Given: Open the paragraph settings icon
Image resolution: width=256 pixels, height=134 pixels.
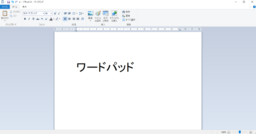Looking at the screenshot, I should [82, 19].
